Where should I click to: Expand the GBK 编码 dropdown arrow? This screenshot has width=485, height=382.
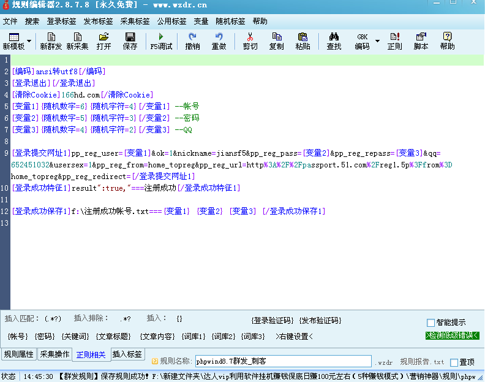377,41
